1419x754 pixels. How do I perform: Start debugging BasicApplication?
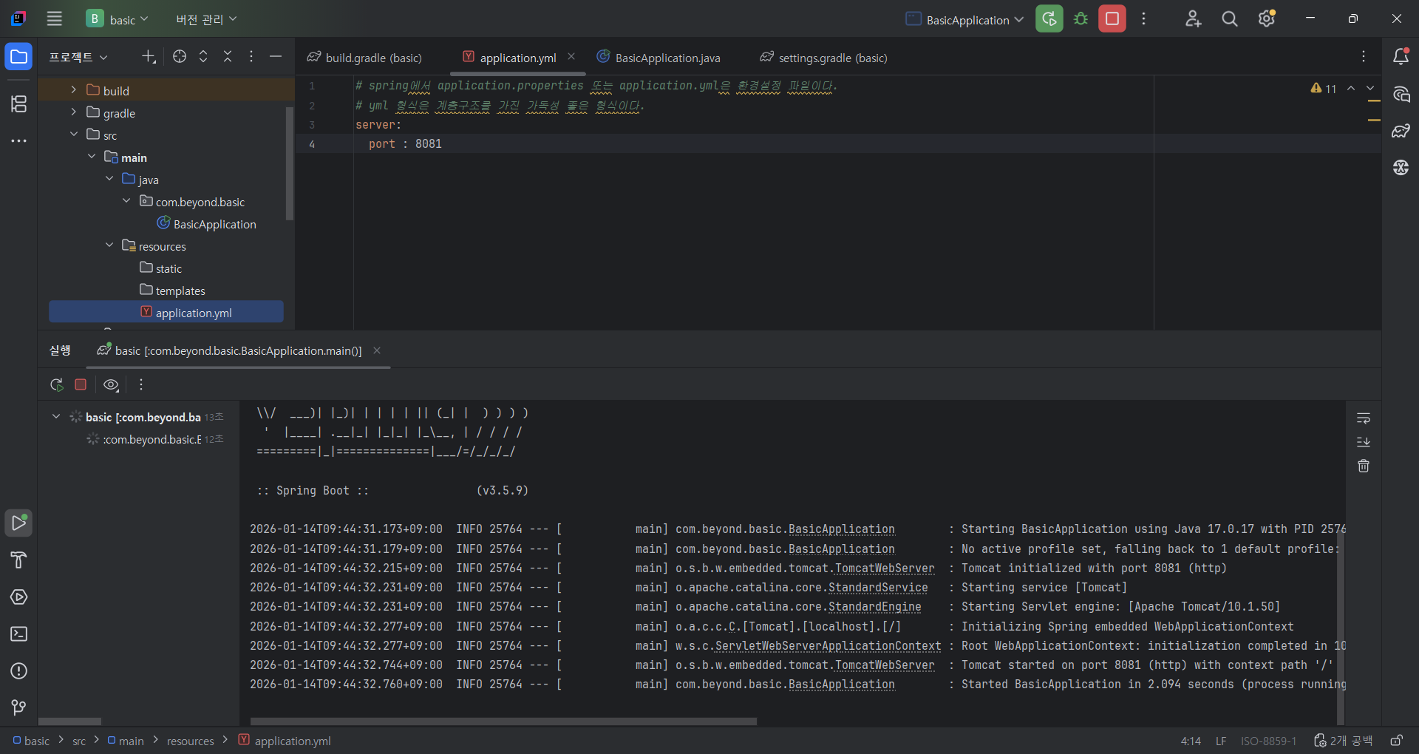1081,19
